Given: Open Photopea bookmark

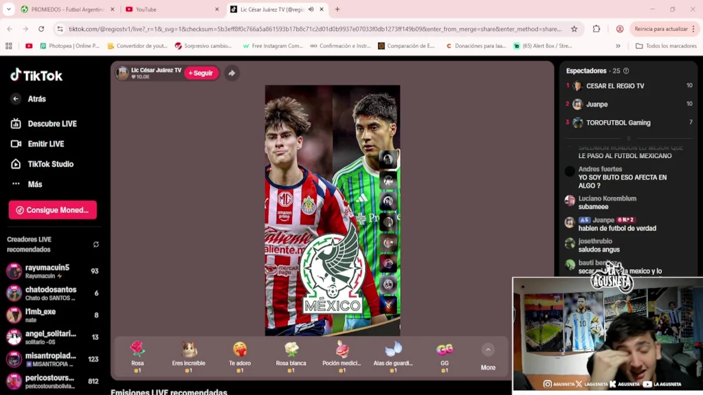Looking at the screenshot, I should (70, 46).
